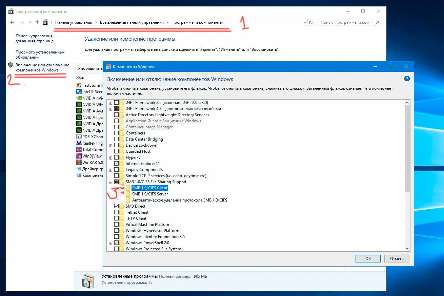Click the folder icon beside Telnet Client

(x=122, y=212)
